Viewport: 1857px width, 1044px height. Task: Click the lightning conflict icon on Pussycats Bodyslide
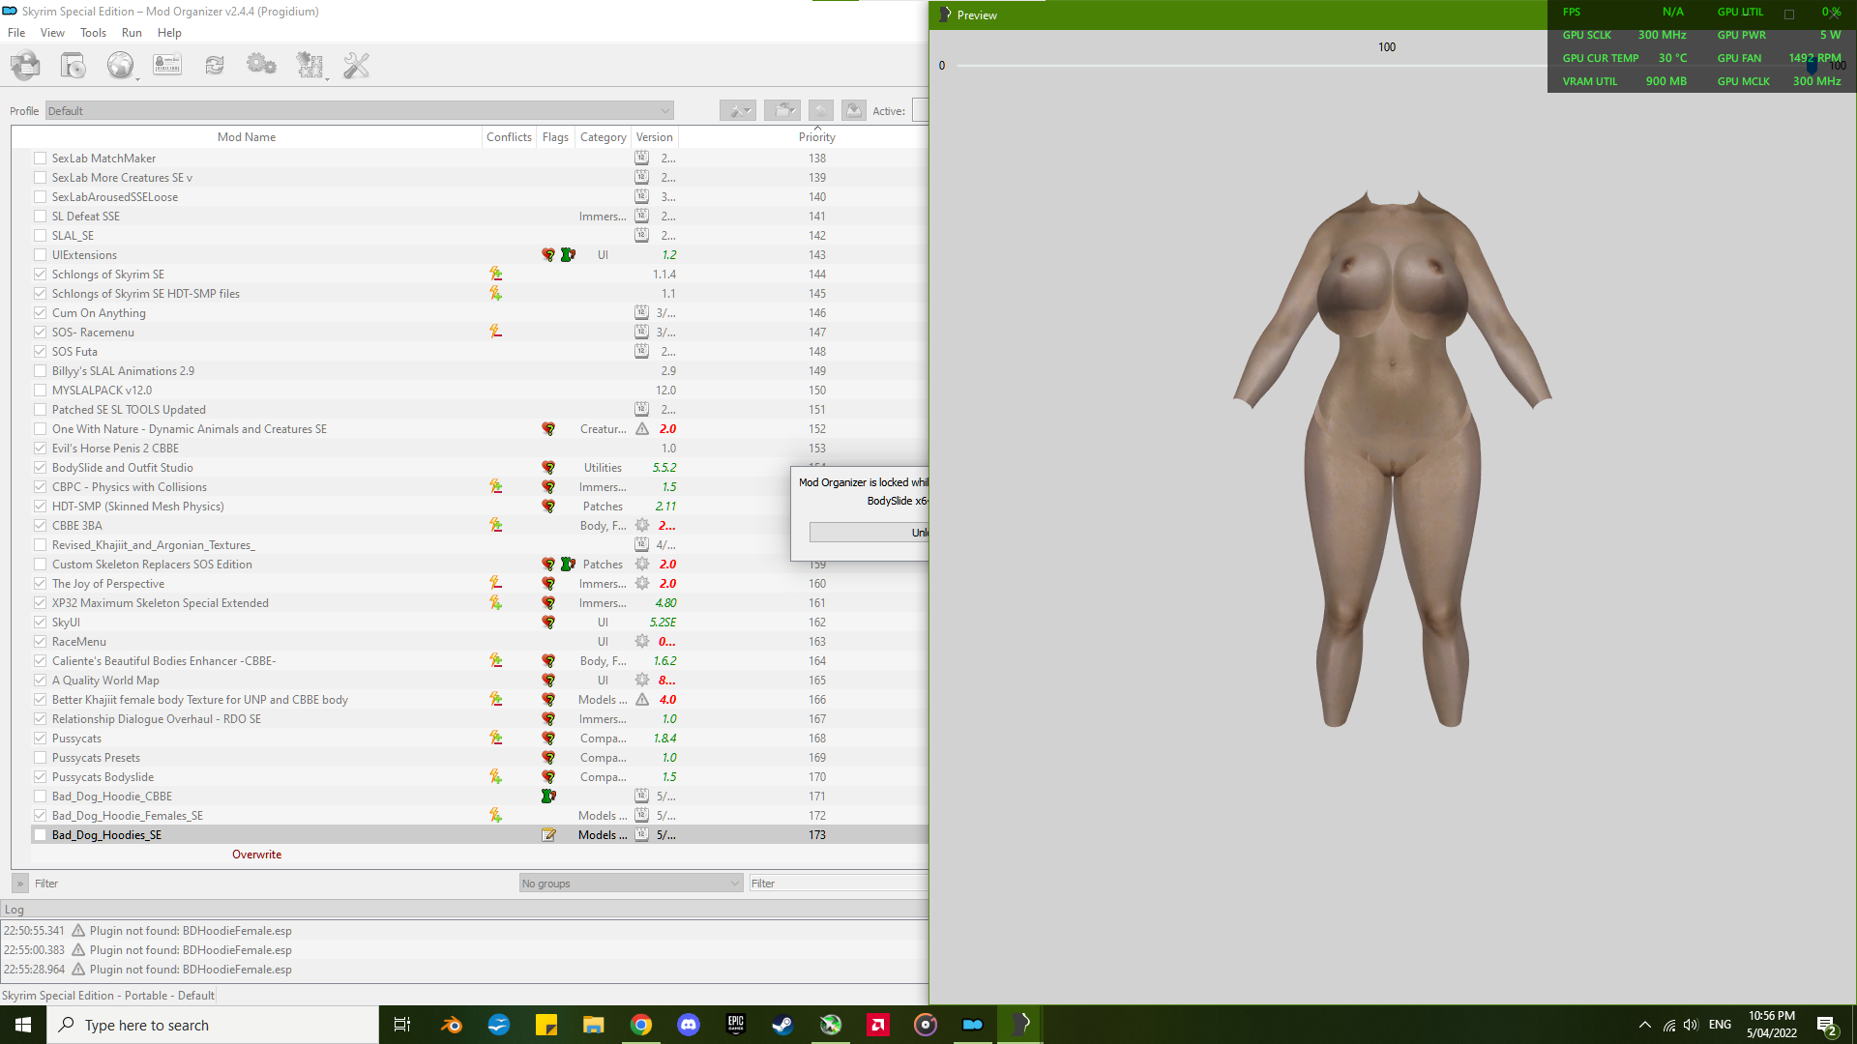click(495, 777)
